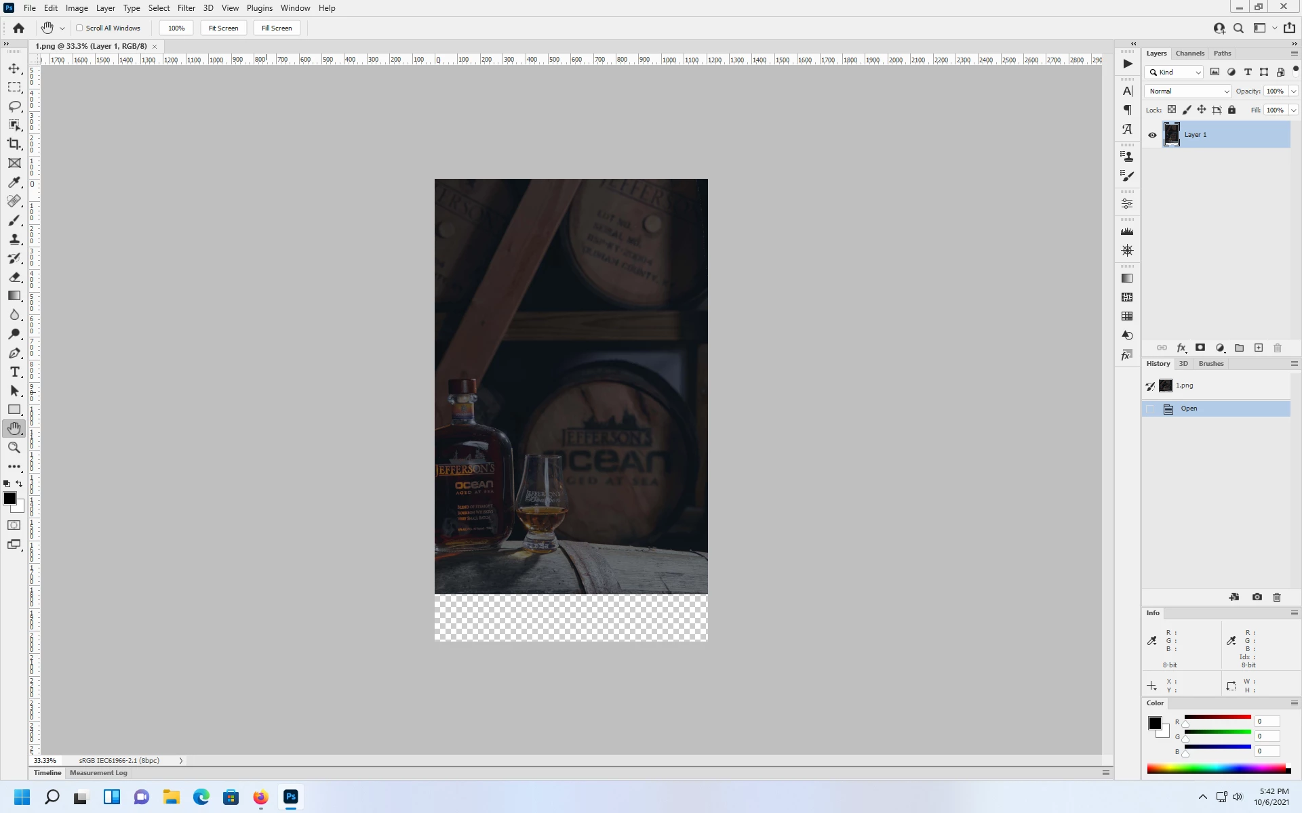Click the Fill Screen button
Screen dimensions: 1302x813
(x=277, y=28)
